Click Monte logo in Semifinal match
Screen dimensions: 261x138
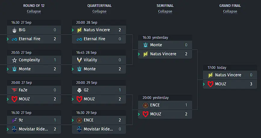(146, 45)
